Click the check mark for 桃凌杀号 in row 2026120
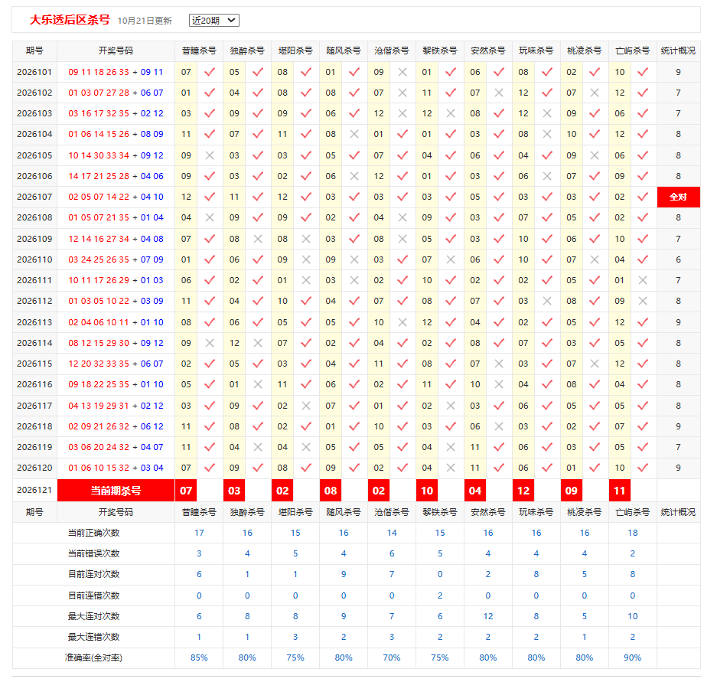This screenshot has width=704, height=682. click(595, 468)
